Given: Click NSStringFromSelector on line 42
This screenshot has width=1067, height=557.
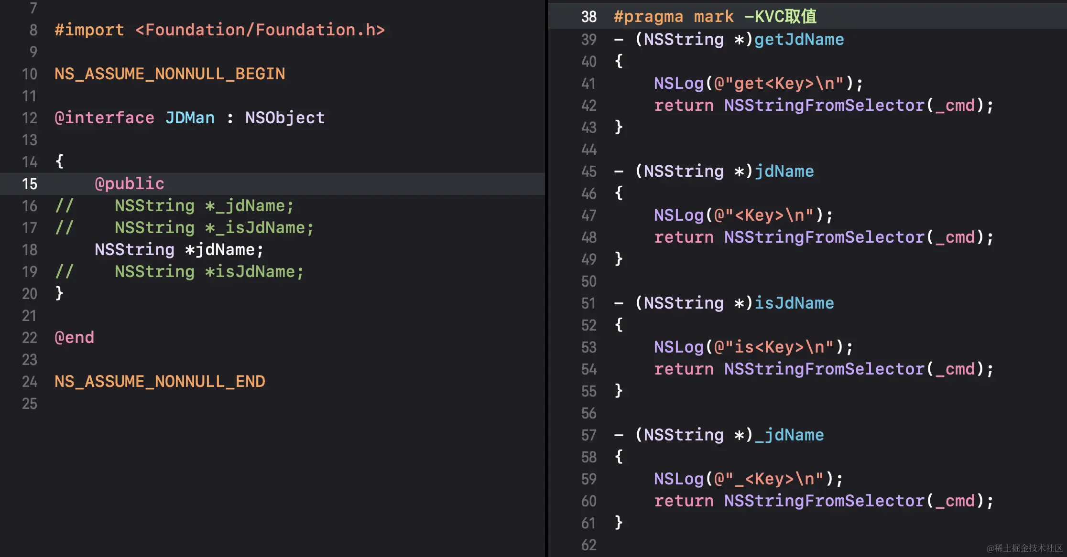Looking at the screenshot, I should [x=824, y=106].
